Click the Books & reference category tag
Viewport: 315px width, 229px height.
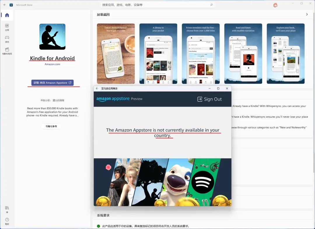[51, 126]
